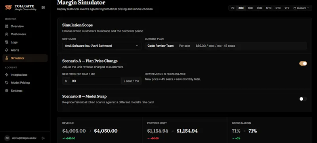
Task: Choose the YTD time range
Action: coord(287,8)
